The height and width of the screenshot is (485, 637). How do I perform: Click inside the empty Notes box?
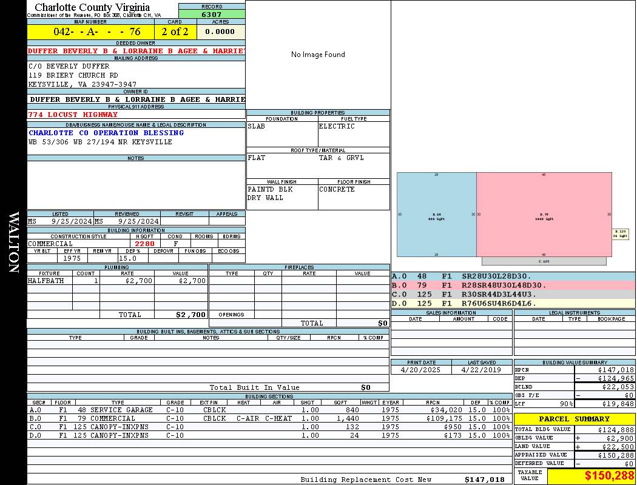[136, 185]
